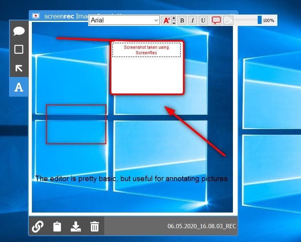Image resolution: width=301 pixels, height=242 pixels.
Task: Click the 100% value label
Action: pyautogui.click(x=268, y=20)
